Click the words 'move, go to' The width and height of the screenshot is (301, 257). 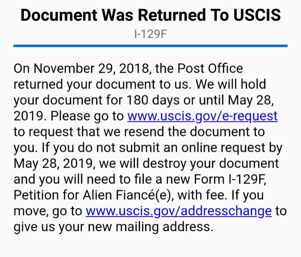[48, 211]
